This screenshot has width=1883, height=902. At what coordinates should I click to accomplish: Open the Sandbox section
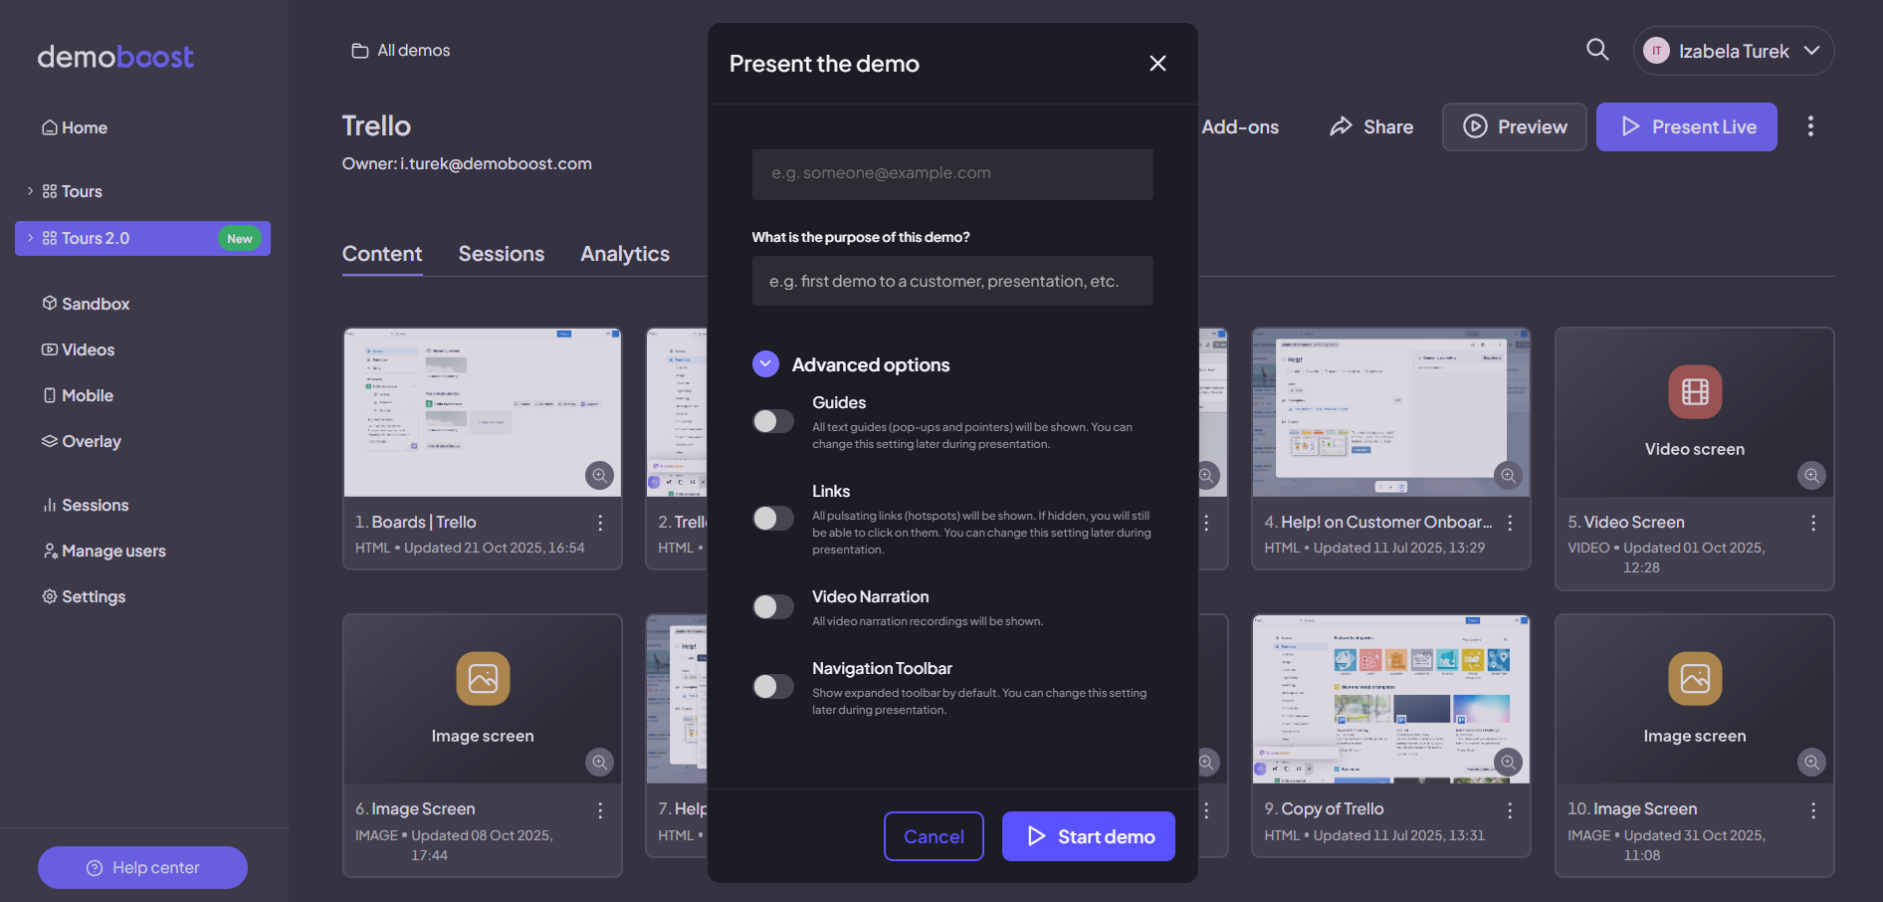[86, 304]
